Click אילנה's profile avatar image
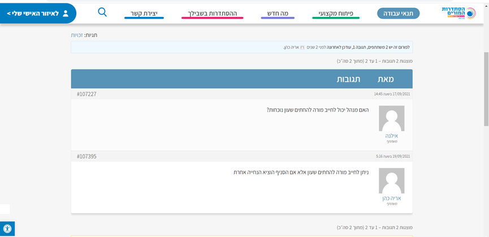This screenshot has width=489, height=237. (x=391, y=118)
